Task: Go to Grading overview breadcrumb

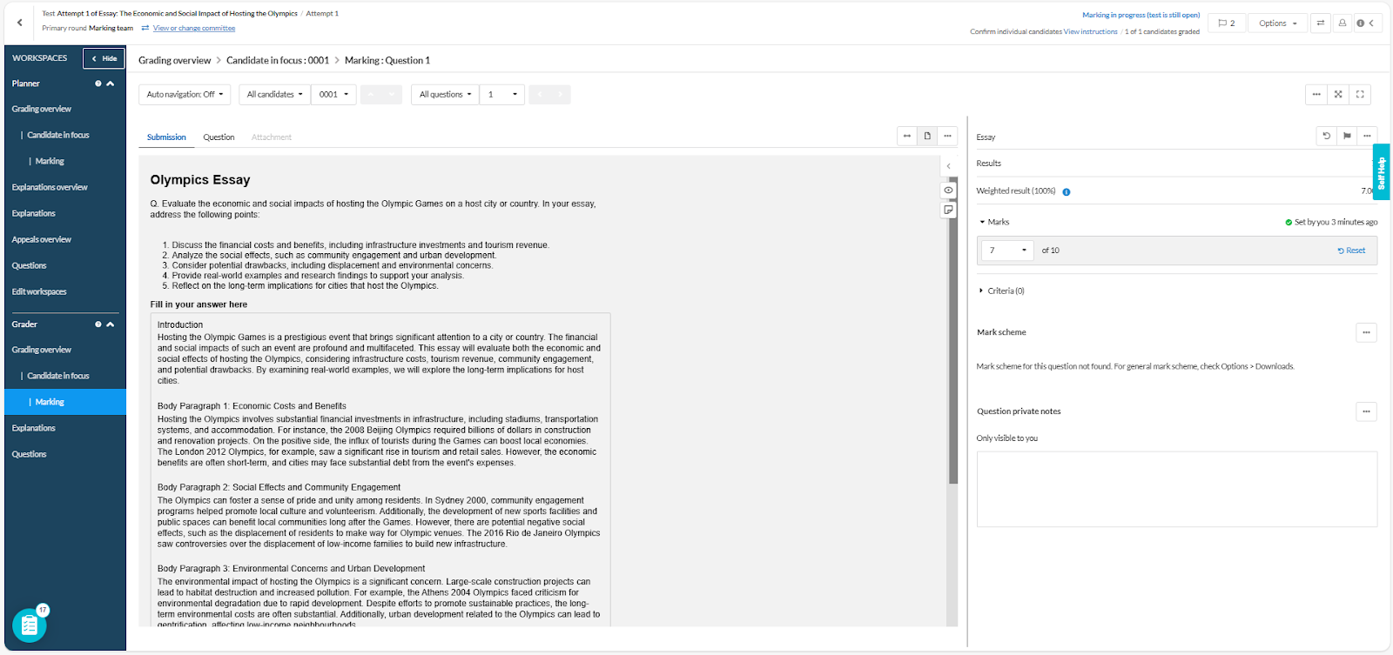Action: 174,61
